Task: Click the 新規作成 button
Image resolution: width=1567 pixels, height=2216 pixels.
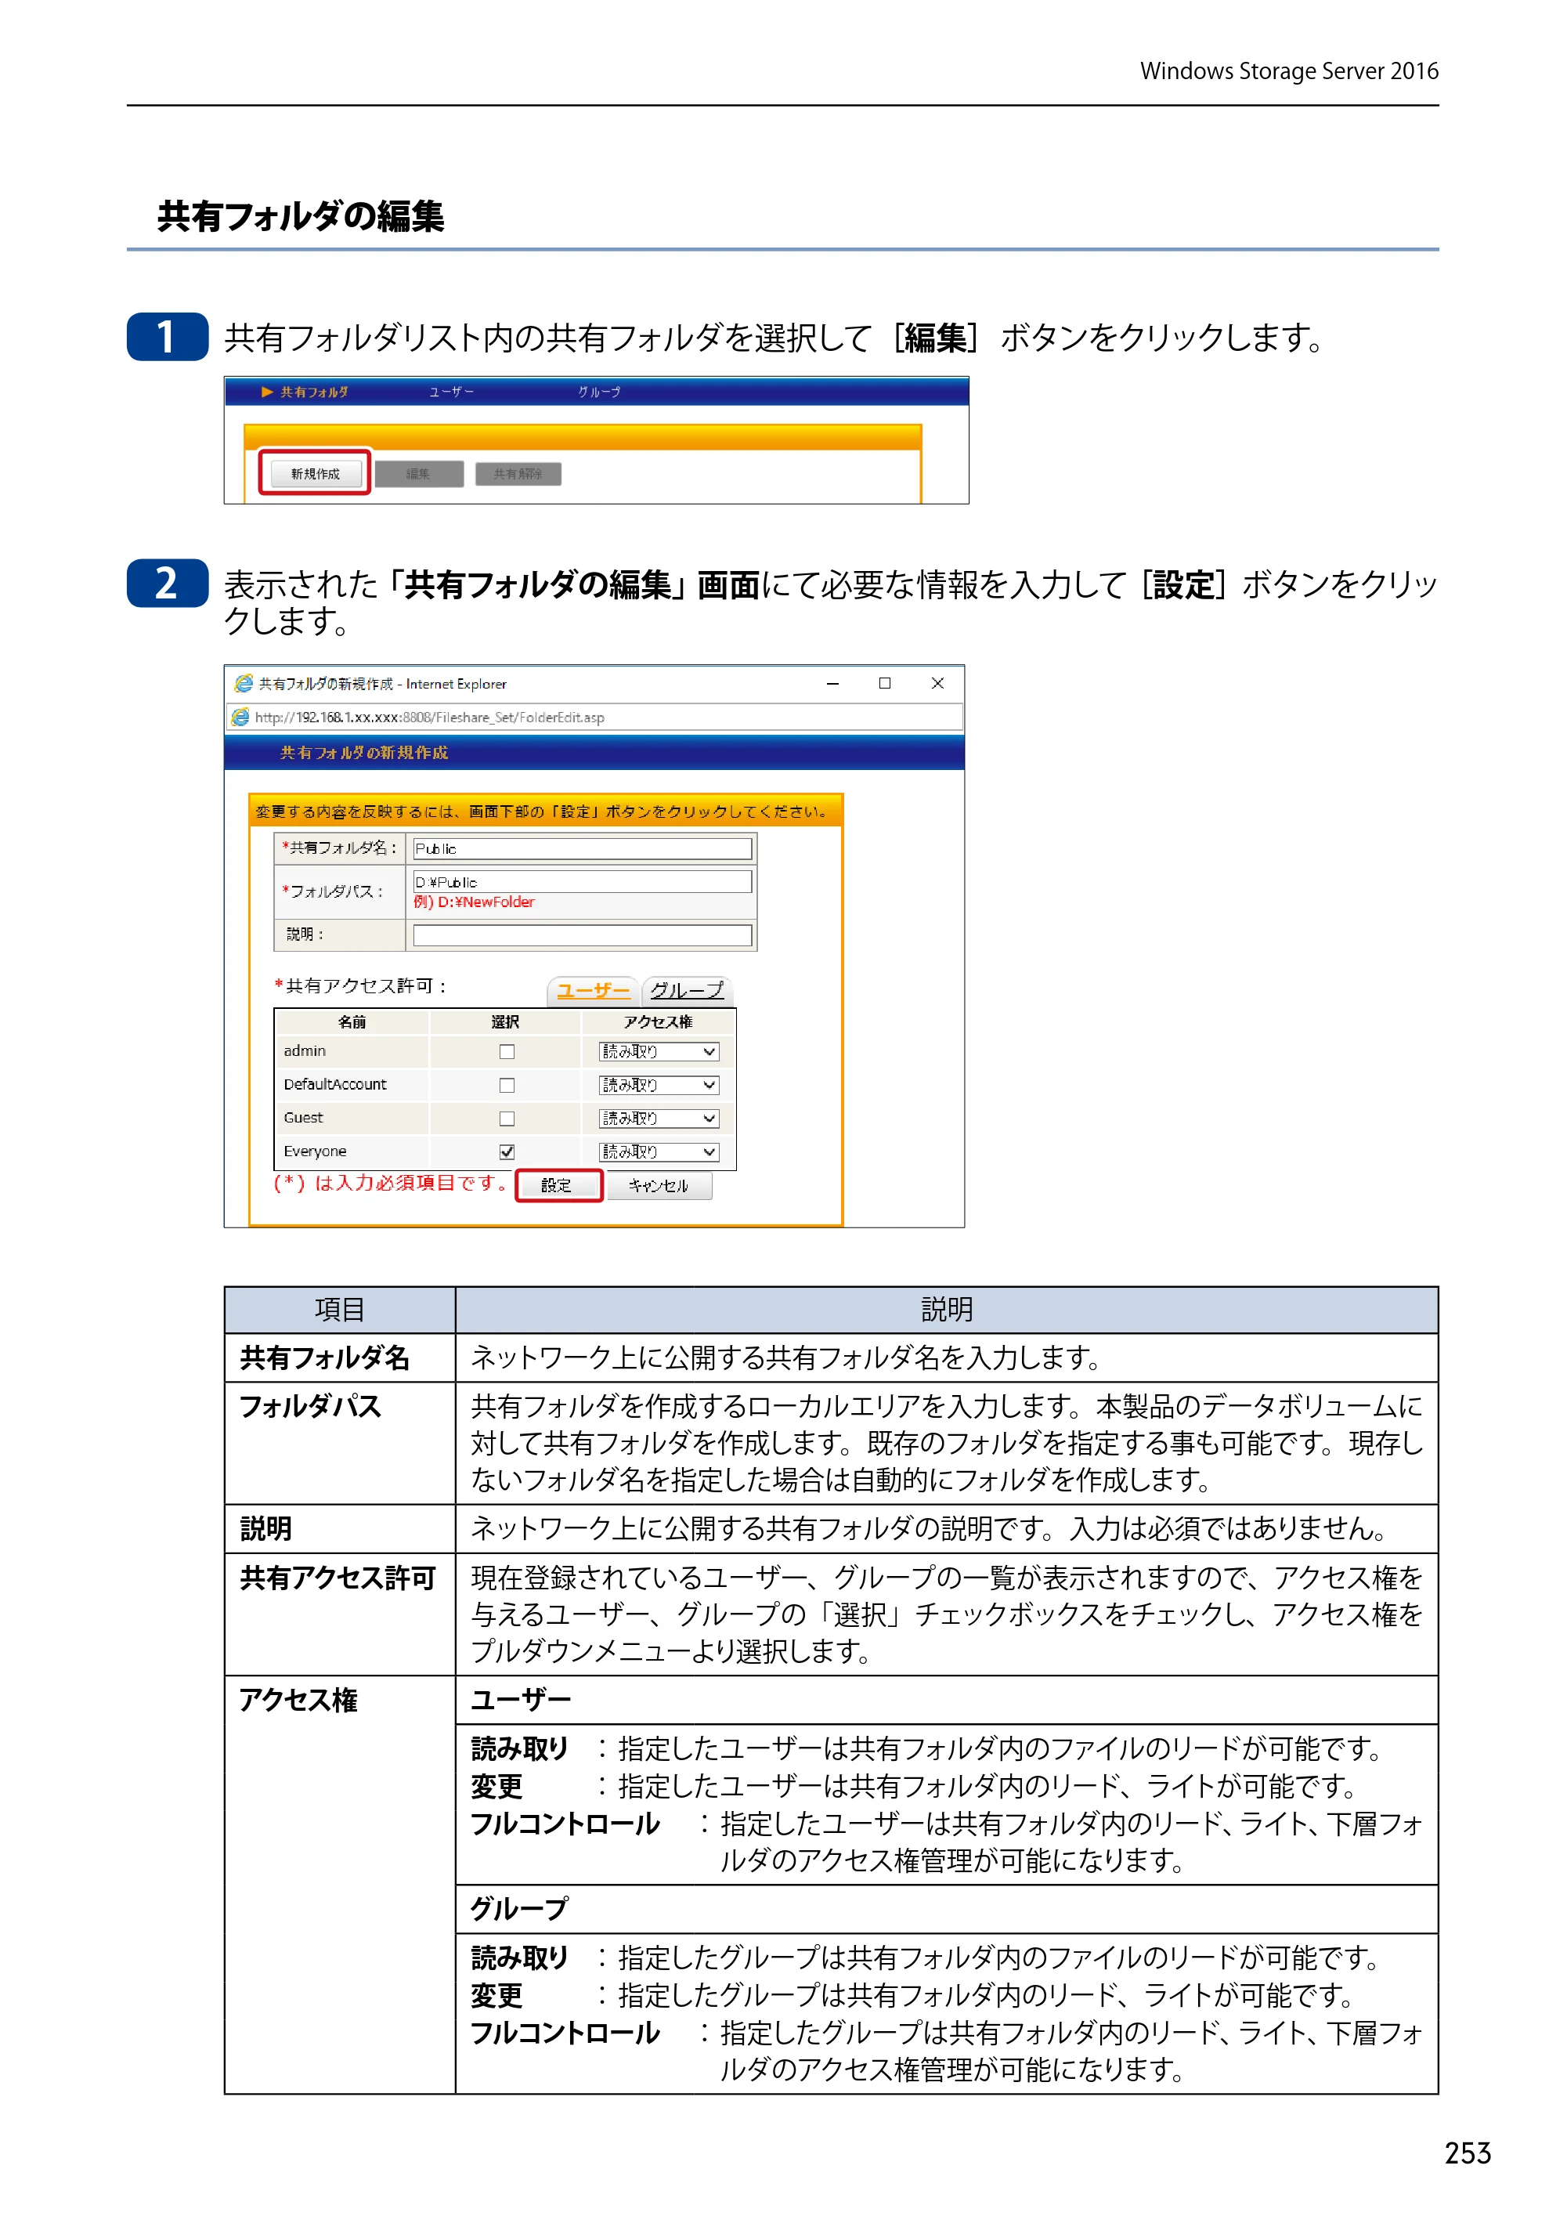Action: 315,474
